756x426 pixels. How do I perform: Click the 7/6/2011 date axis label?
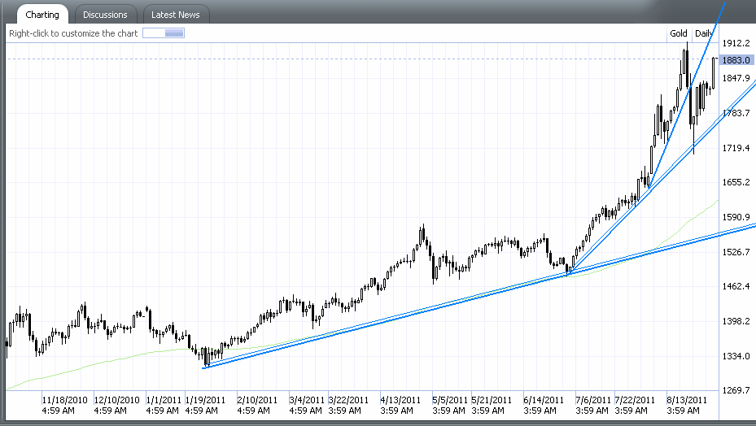pos(592,401)
